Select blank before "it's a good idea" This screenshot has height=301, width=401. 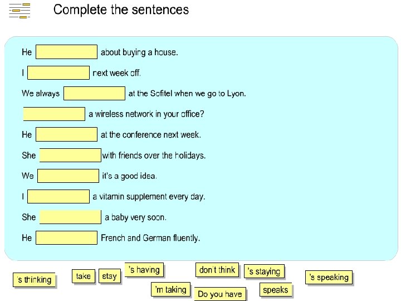click(68, 176)
